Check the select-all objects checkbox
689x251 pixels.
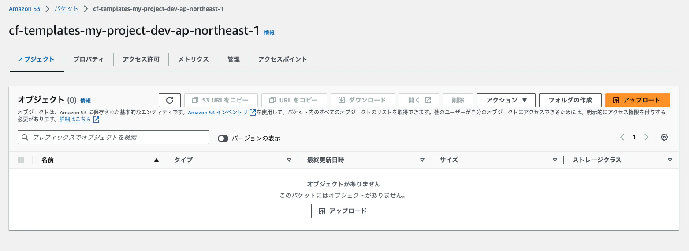[21, 160]
